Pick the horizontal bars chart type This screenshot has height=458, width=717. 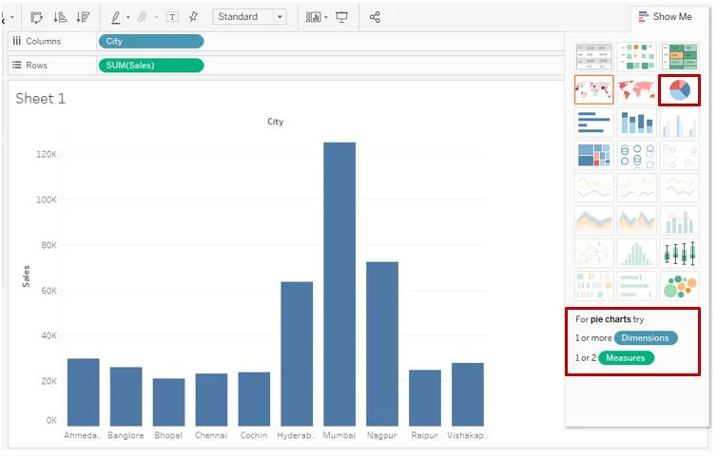(x=593, y=123)
